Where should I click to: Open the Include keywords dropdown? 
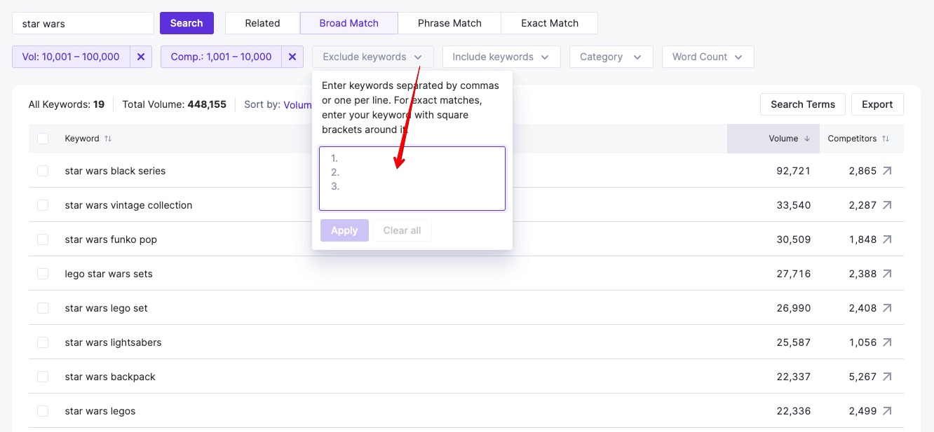pyautogui.click(x=501, y=57)
